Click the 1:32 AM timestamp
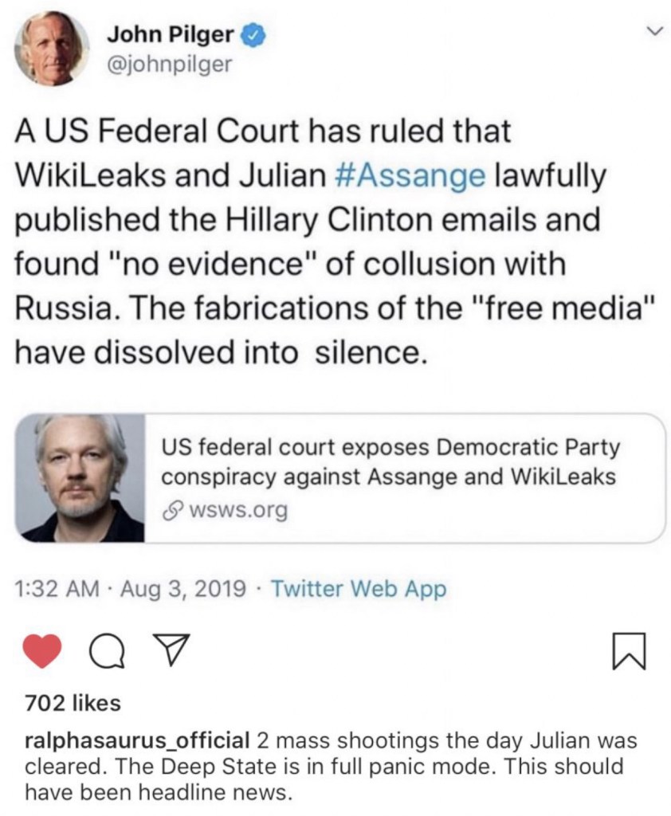The image size is (671, 816). [57, 590]
